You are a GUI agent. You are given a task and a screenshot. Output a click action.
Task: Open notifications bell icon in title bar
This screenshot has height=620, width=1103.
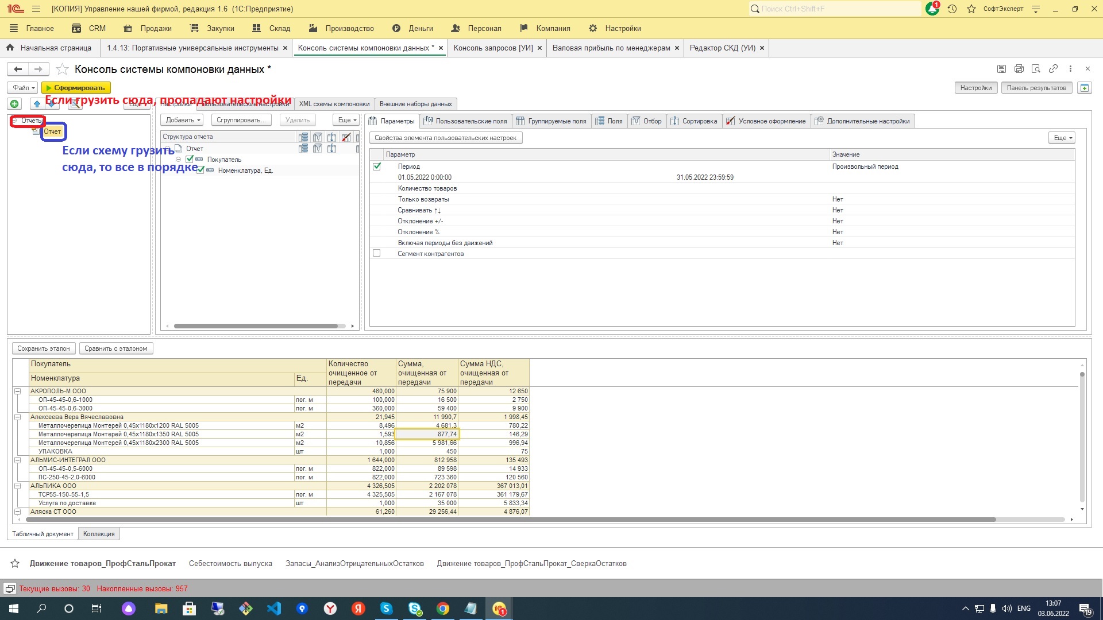point(932,9)
